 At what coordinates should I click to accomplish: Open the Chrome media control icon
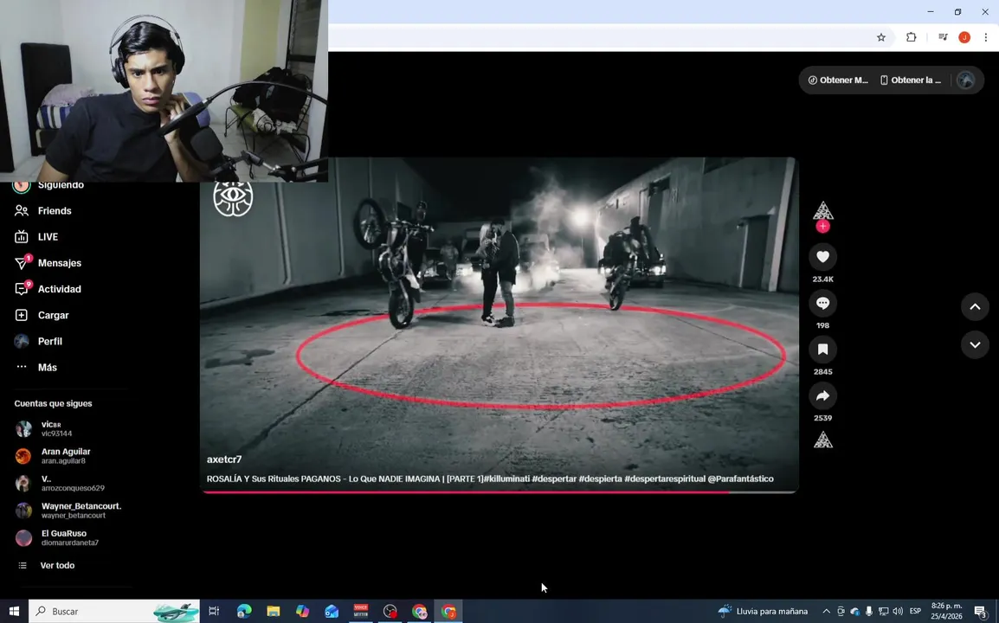click(943, 37)
